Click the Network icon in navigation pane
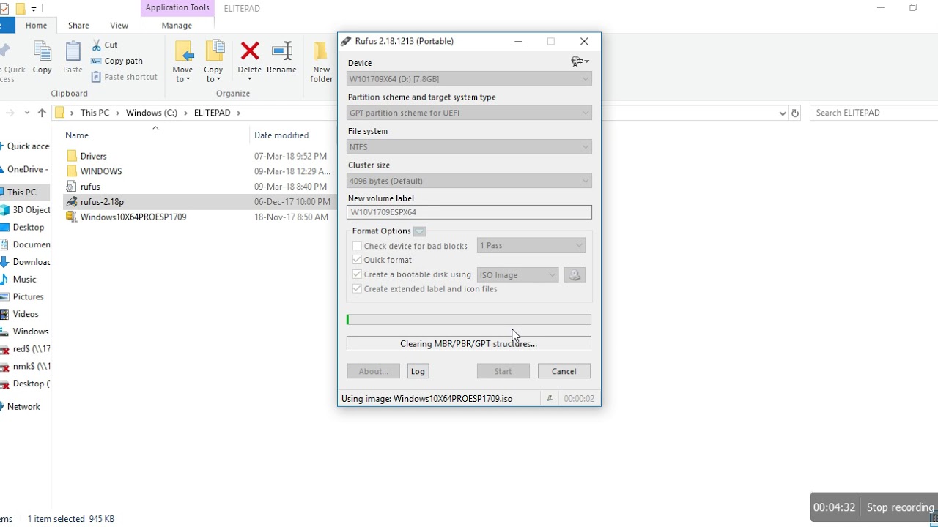938x527 pixels. pos(2,407)
